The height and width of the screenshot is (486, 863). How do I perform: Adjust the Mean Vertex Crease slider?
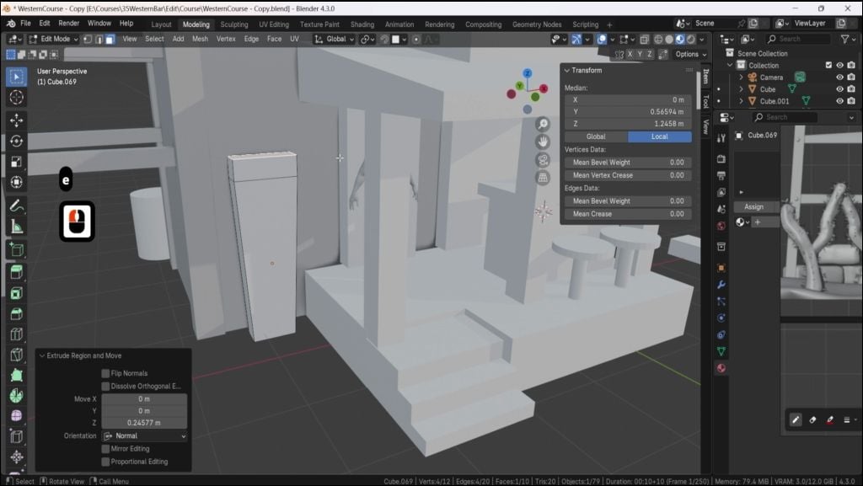click(x=628, y=175)
